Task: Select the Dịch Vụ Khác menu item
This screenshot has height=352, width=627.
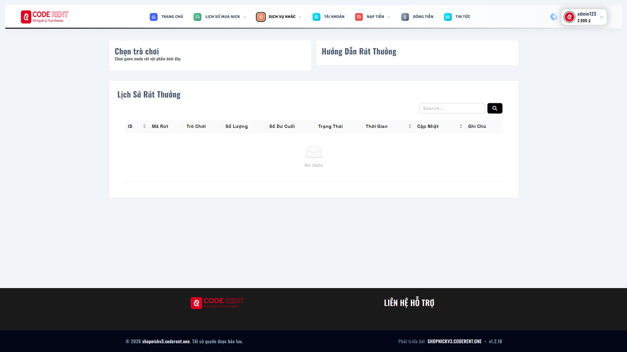Action: [281, 16]
